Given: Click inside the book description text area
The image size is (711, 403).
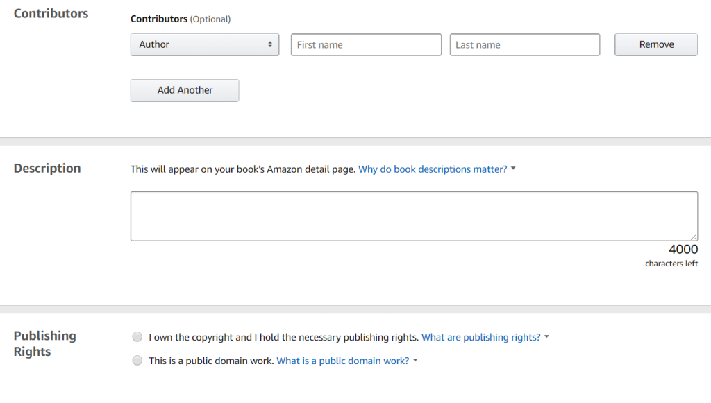Looking at the screenshot, I should [x=414, y=216].
